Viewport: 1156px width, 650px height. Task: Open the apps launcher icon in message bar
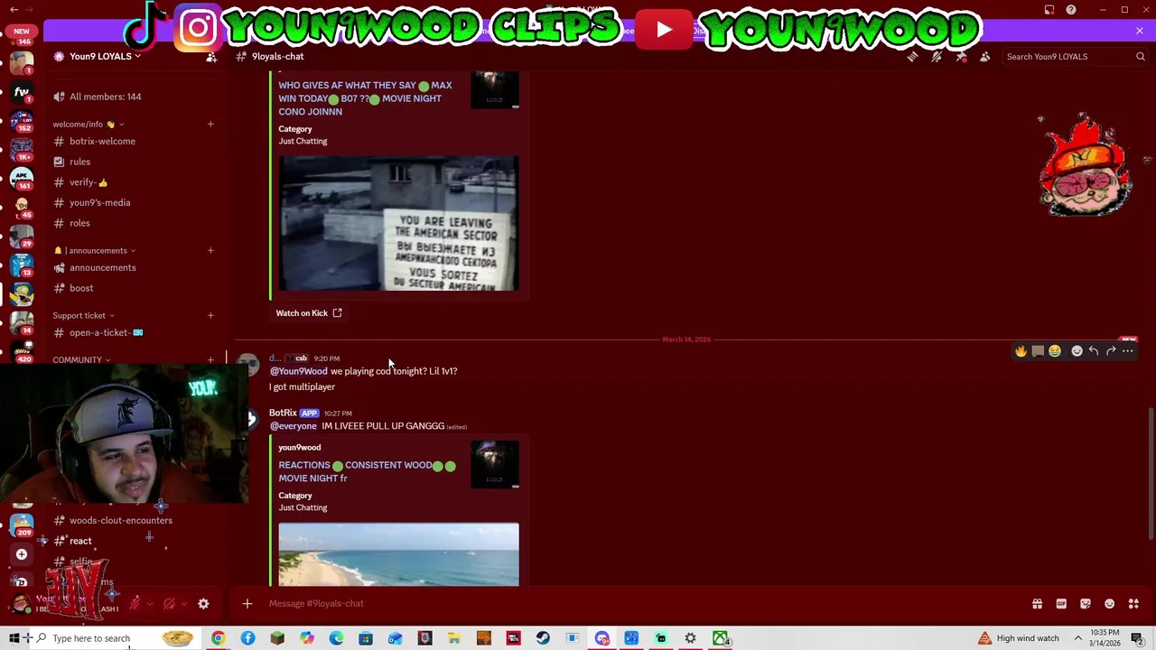[x=1134, y=604]
